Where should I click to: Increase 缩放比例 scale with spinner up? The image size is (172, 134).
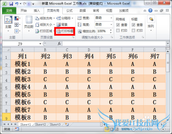pyautogui.click(x=111, y=30)
